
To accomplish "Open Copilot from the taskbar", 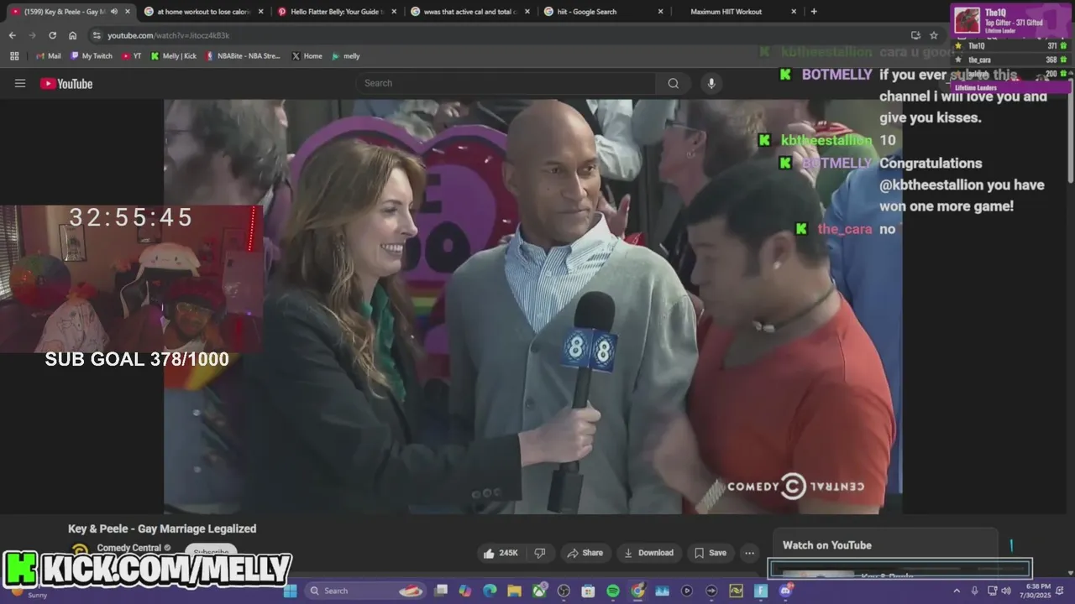I will click(x=465, y=591).
